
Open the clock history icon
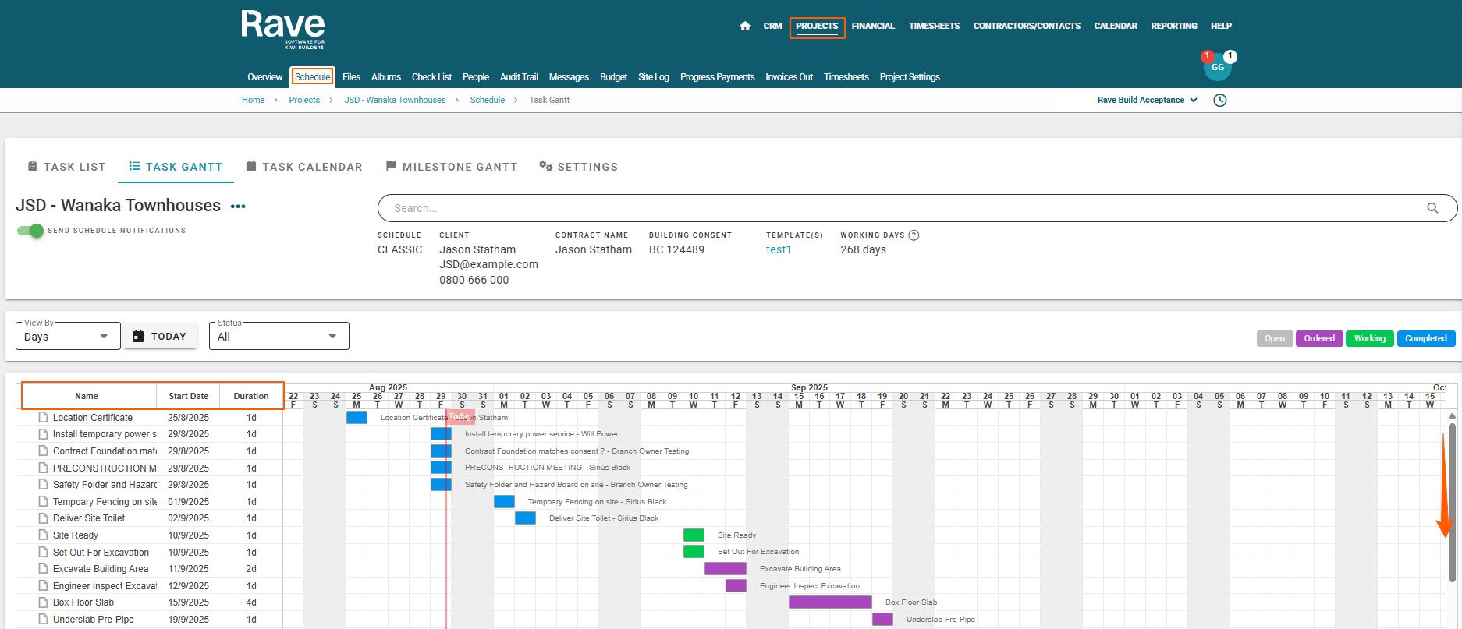[x=1220, y=100]
